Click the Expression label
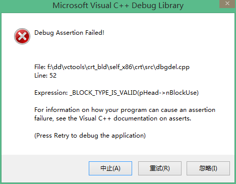This screenshot has height=184, width=236. [x=51, y=93]
